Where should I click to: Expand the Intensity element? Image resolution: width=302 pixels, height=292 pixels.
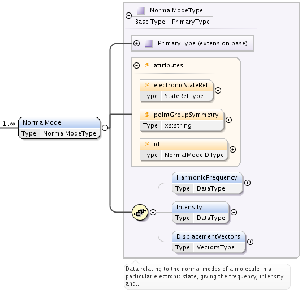click(x=234, y=213)
